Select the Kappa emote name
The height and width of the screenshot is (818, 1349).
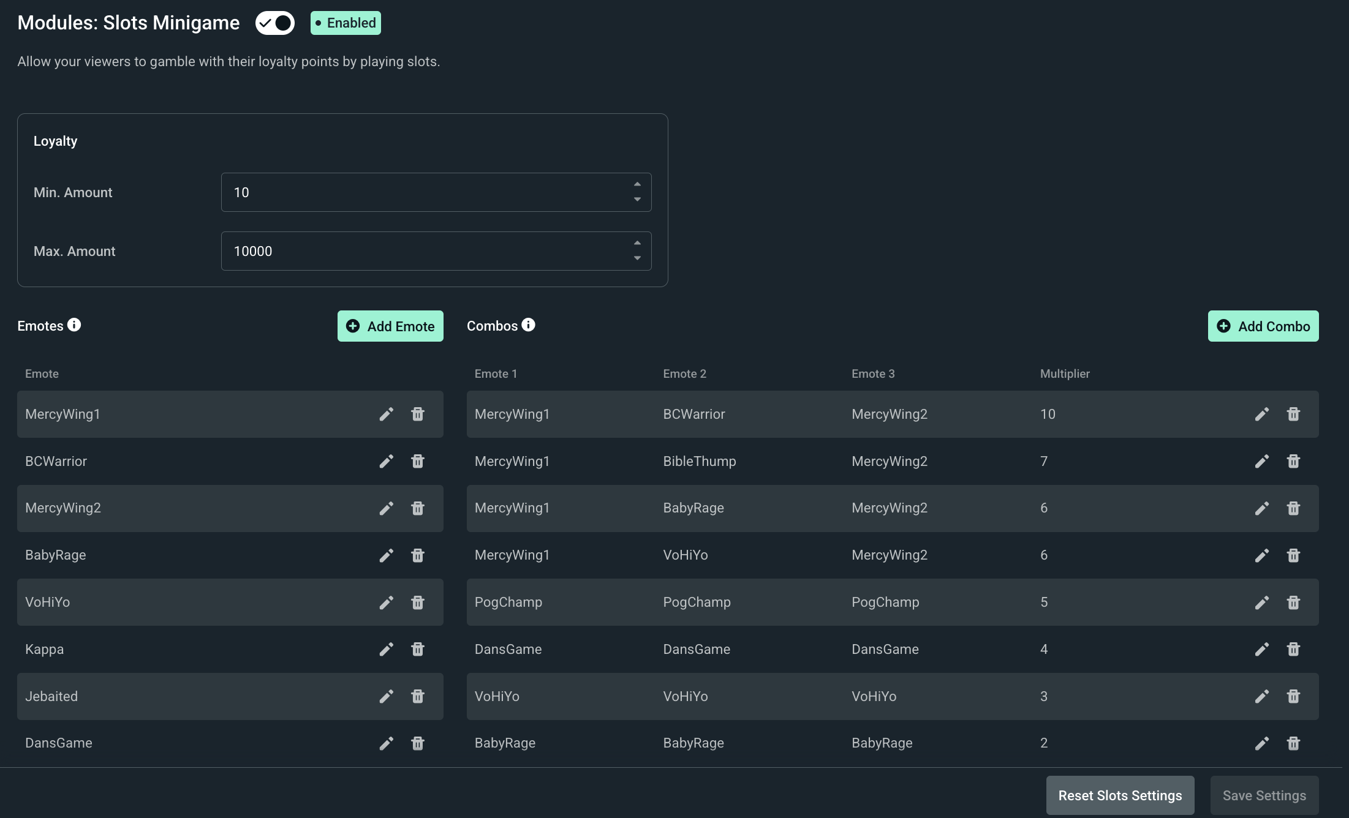[44, 649]
